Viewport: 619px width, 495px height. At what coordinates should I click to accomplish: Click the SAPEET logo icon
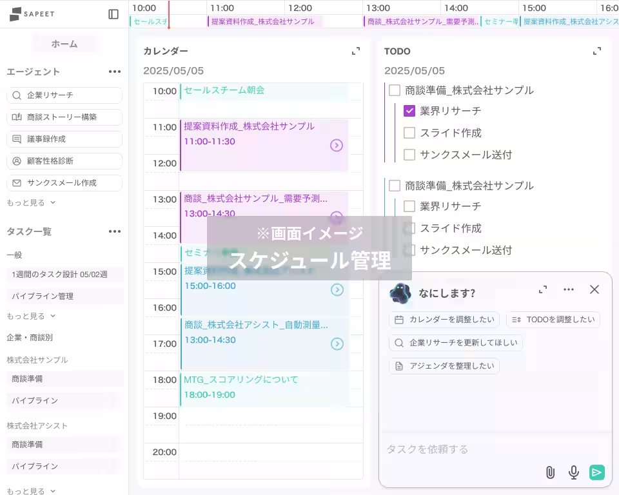point(14,14)
